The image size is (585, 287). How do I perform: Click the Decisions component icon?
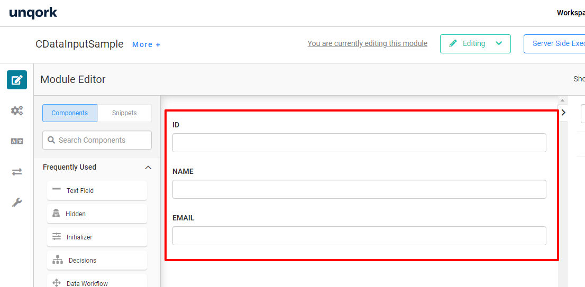point(58,260)
